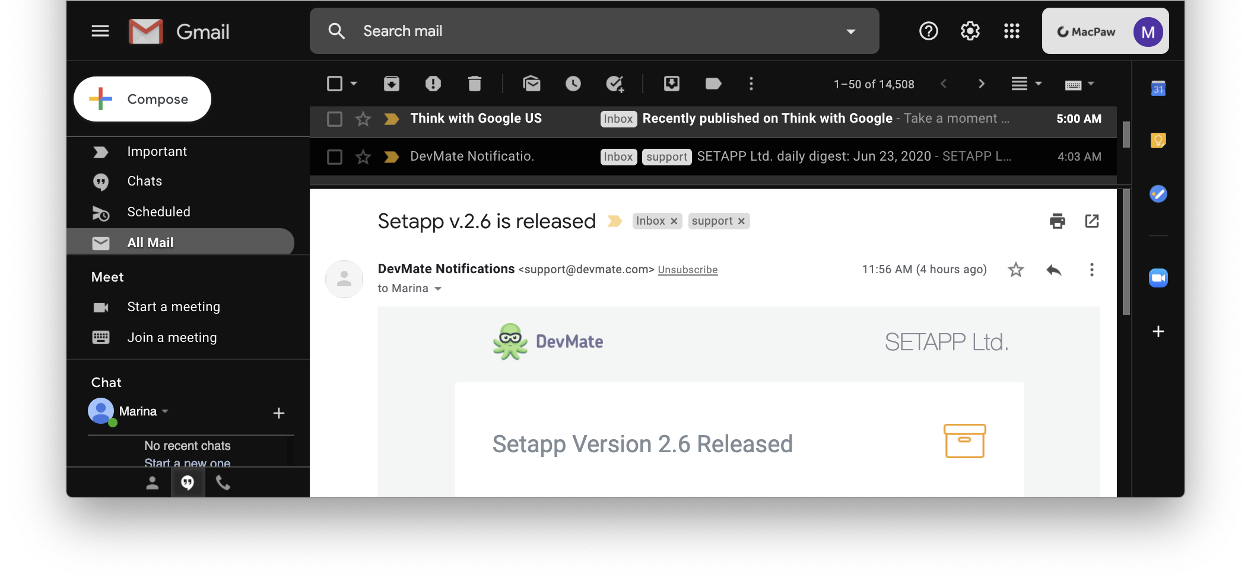Select the Think with Google US checkbox
This screenshot has height=585, width=1251.
335,119
